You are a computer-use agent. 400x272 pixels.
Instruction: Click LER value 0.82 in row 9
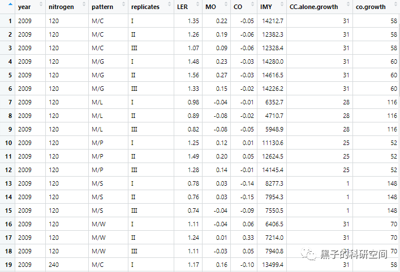[x=193, y=129]
